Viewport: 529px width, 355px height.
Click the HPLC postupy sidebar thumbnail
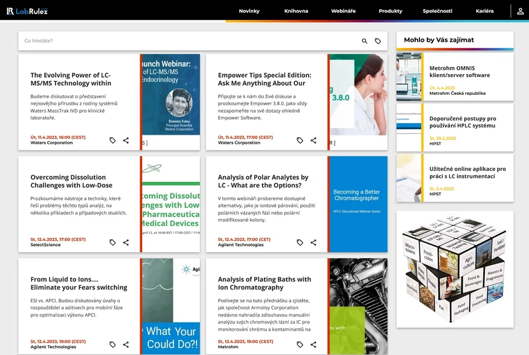click(409, 127)
